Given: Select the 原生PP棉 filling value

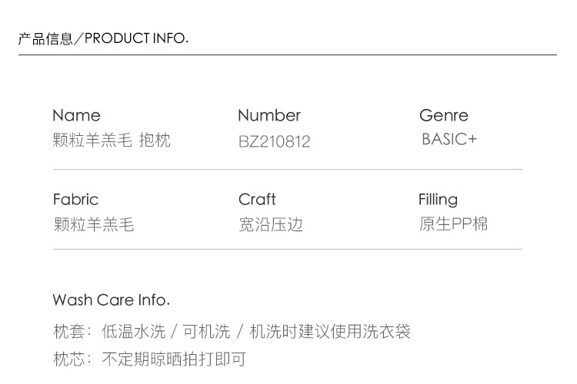Looking at the screenshot, I should [453, 224].
